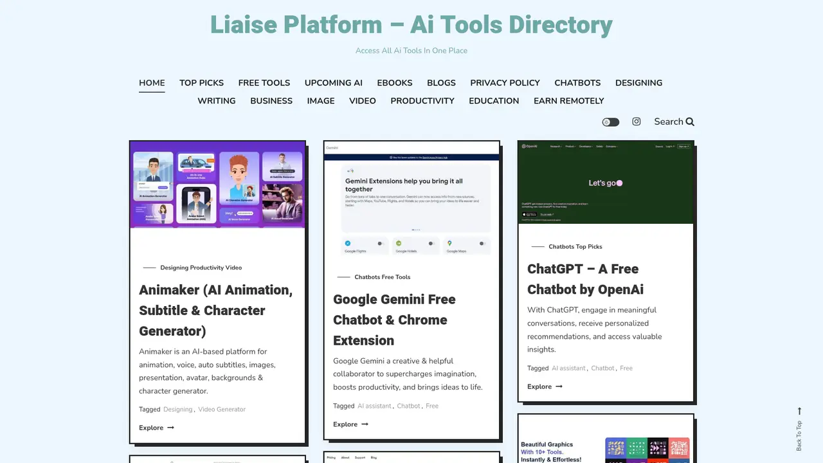
Task: Click Free tag on Gemini card
Action: (432, 406)
